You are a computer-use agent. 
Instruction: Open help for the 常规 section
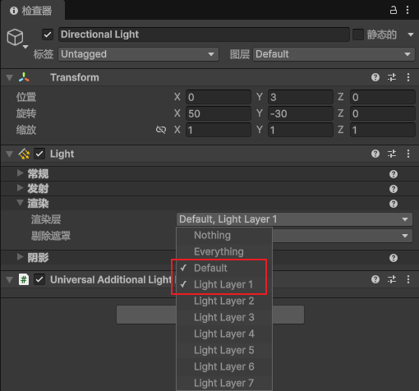coord(394,174)
